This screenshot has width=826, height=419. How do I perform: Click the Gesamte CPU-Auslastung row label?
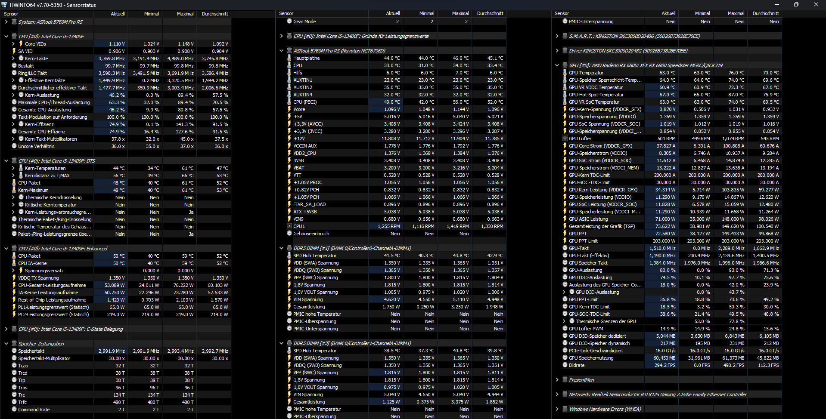tap(44, 110)
